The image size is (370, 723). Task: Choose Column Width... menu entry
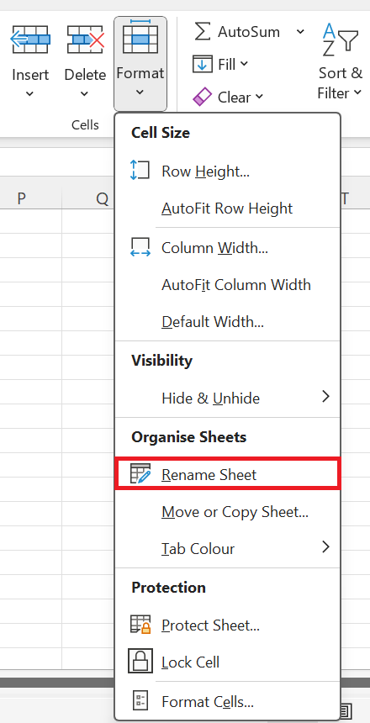click(x=227, y=248)
